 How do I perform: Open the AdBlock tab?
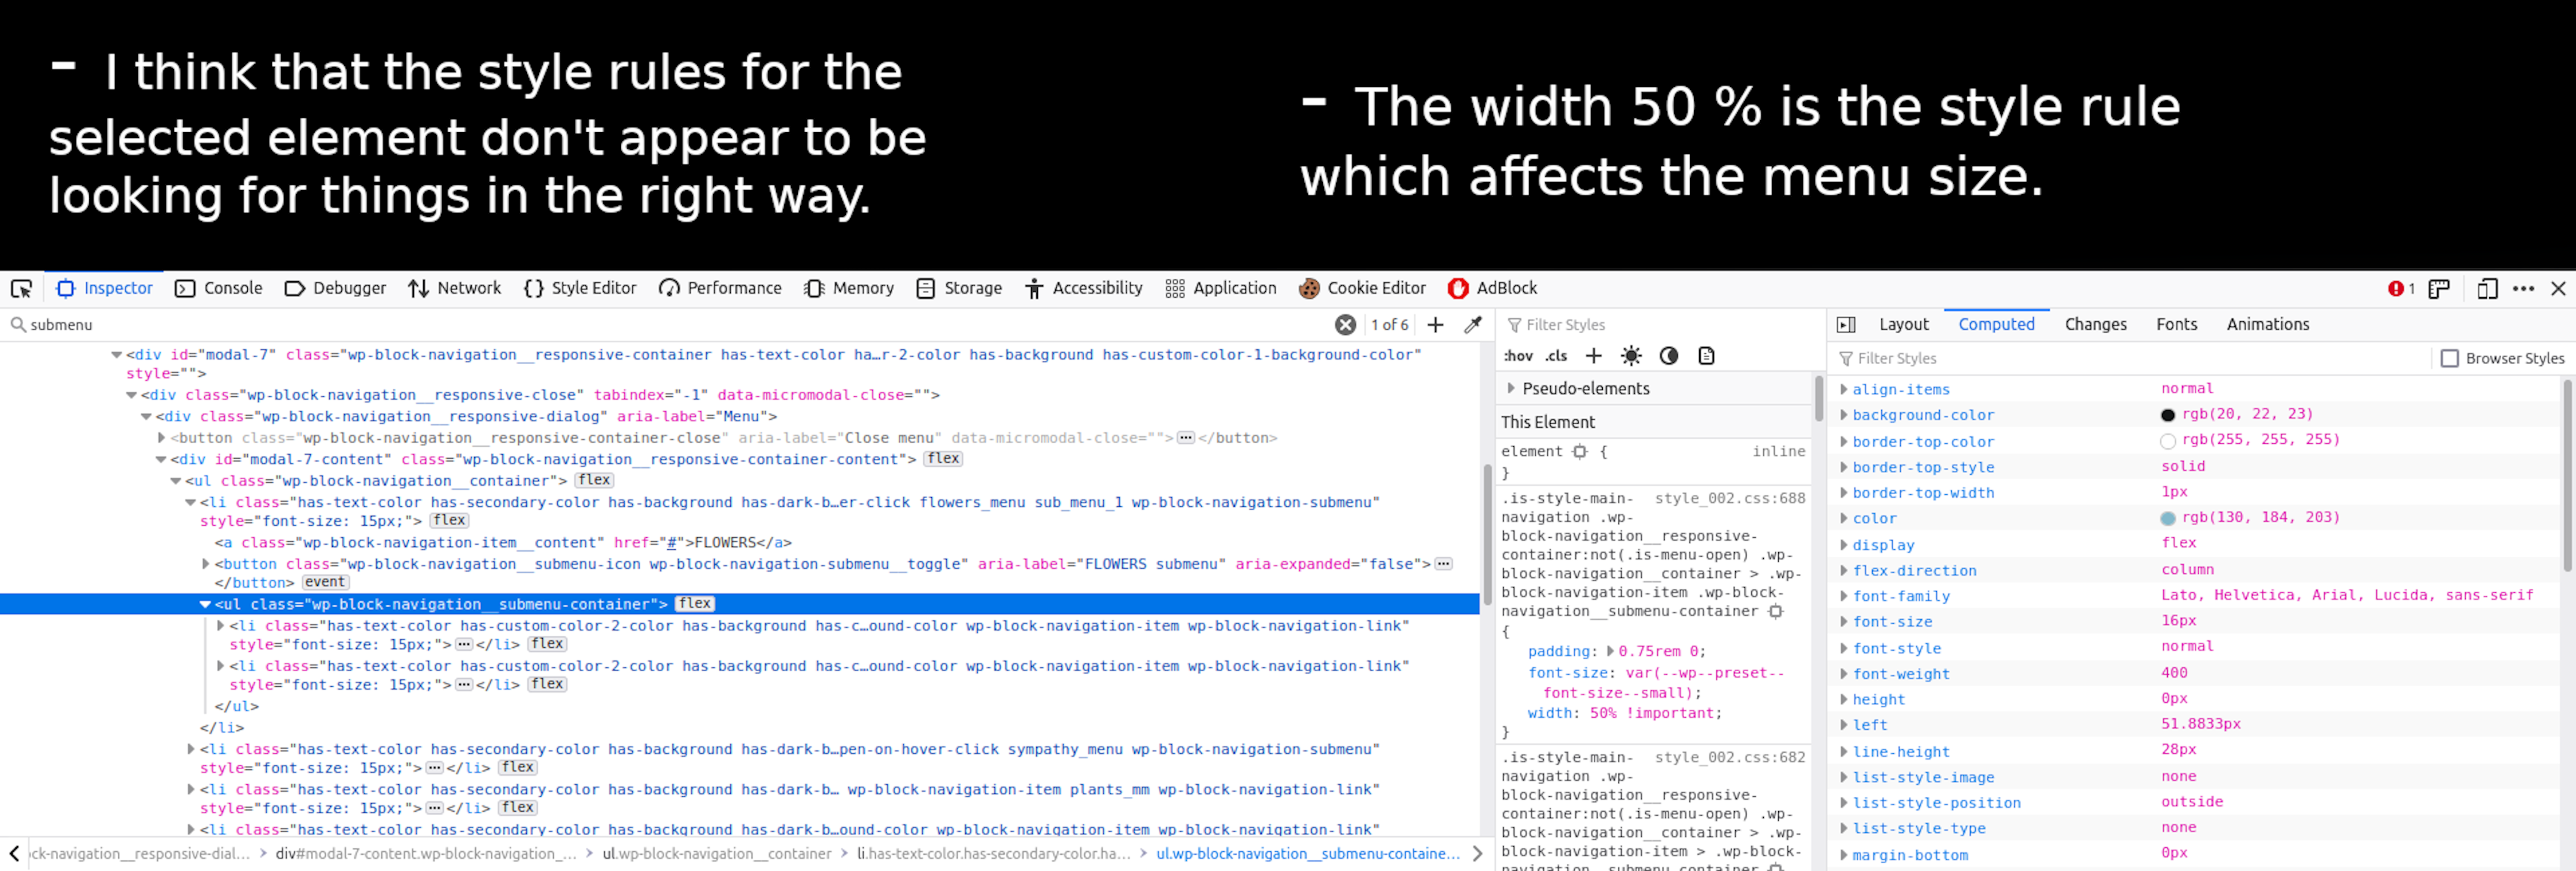coord(1492,289)
